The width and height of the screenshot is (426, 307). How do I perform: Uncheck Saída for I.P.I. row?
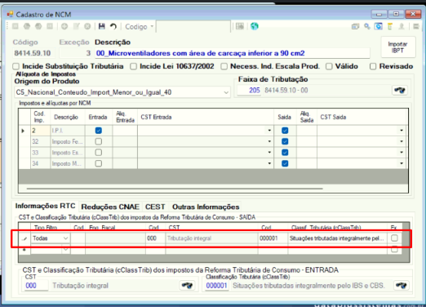[x=285, y=131]
